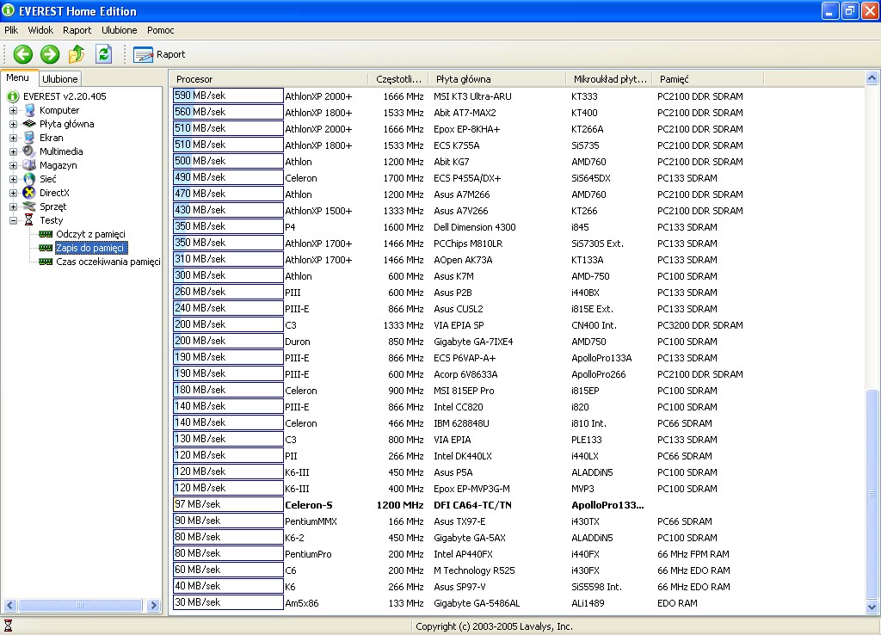Screen dimensions: 881x635
Task: Expand the Sprzęt tree node
Action: point(13,207)
